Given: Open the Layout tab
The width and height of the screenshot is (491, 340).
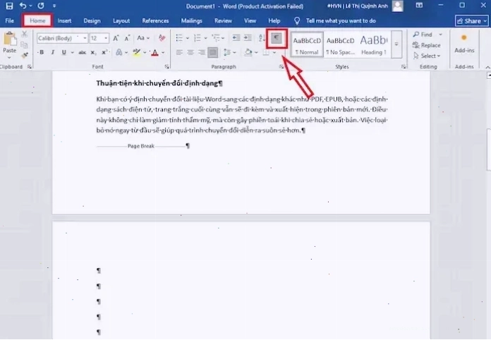Looking at the screenshot, I should tap(121, 20).
